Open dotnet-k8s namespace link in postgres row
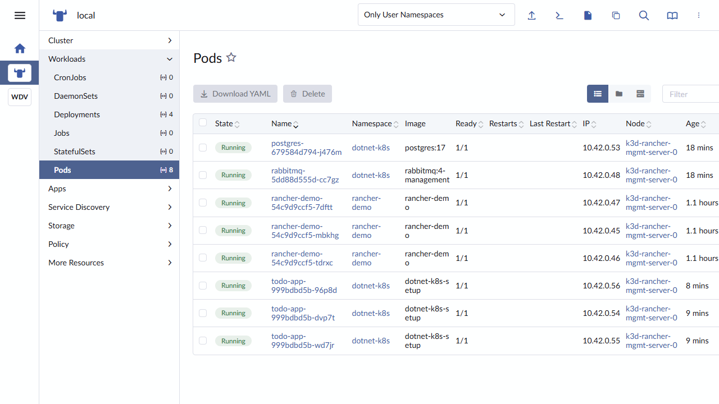This screenshot has width=719, height=404. 371,148
